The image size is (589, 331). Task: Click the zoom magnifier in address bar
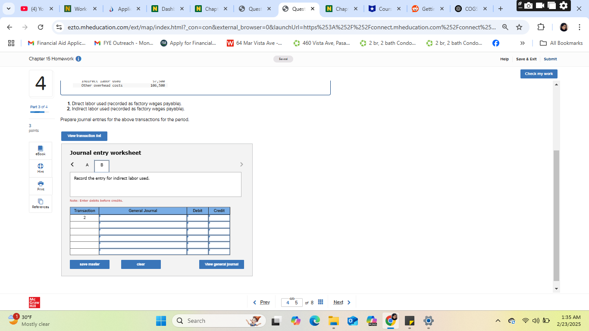coord(505,27)
